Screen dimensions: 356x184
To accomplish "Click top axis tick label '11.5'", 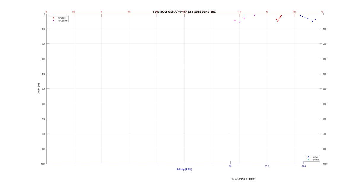I will (x=239, y=12).
